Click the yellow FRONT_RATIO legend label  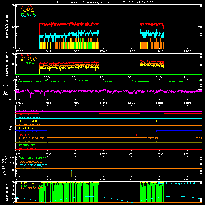(29, 183)
